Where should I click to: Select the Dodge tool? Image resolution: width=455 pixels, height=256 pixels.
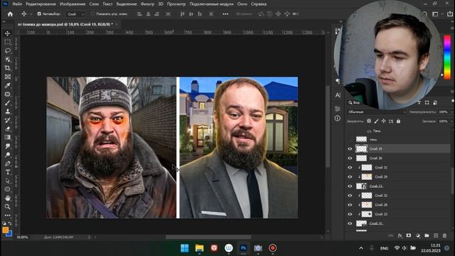(x=8, y=155)
